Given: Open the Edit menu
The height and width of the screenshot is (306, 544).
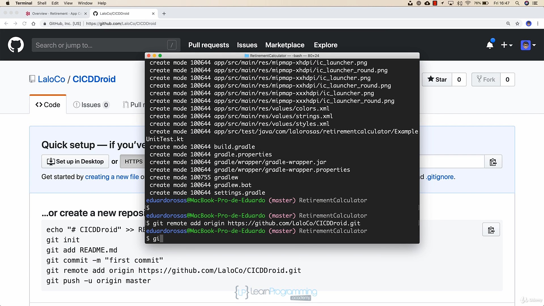Looking at the screenshot, I should point(55,3).
